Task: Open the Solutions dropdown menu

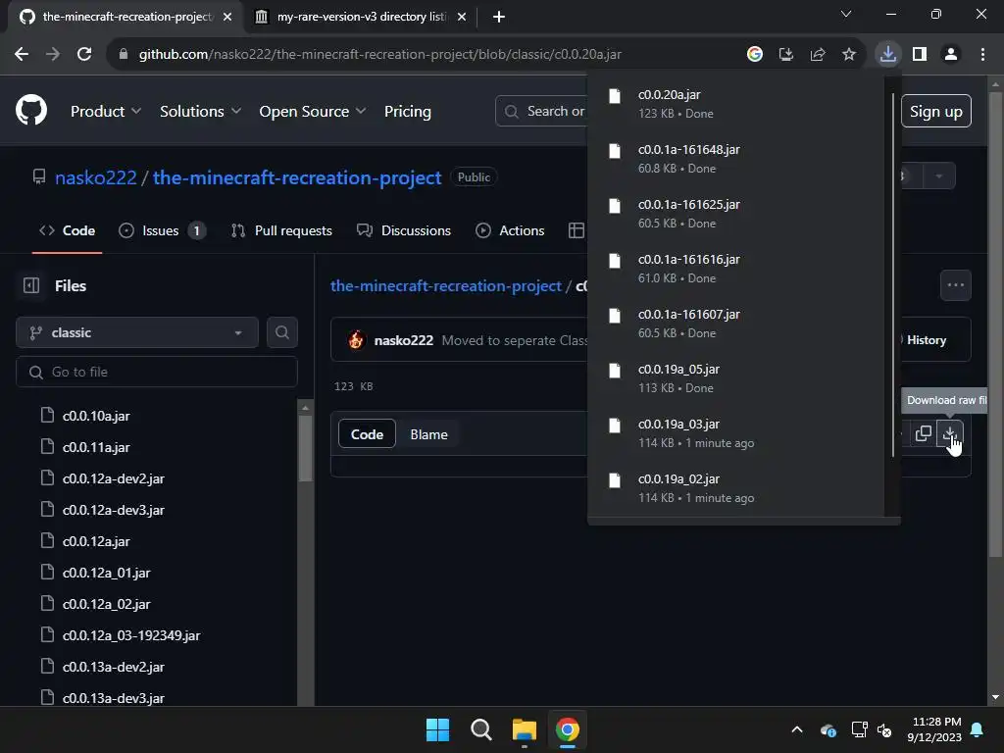Action: click(x=200, y=111)
